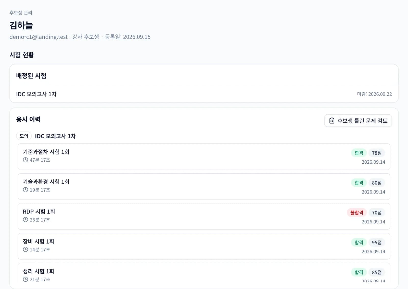Click IDC 모의고사 1차 heading under 응시 이력
408x289 pixels.
tap(55, 136)
